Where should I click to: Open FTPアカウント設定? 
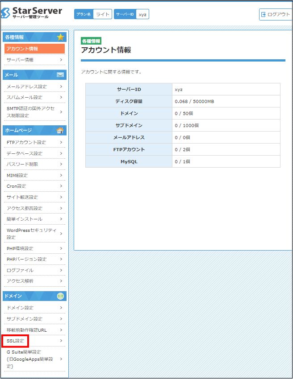[x=35, y=142]
